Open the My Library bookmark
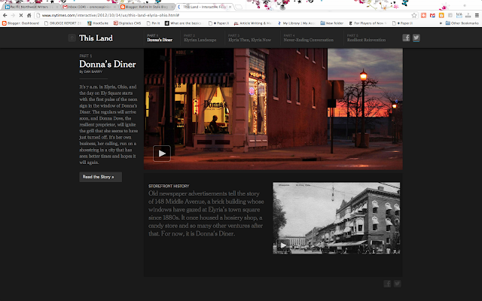This screenshot has height=301, width=482. [296, 23]
